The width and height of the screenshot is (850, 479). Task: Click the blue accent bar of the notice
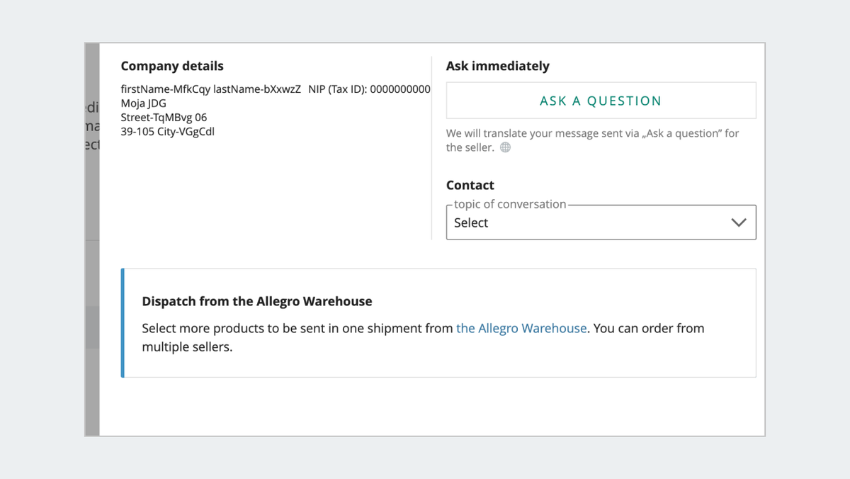[122, 322]
